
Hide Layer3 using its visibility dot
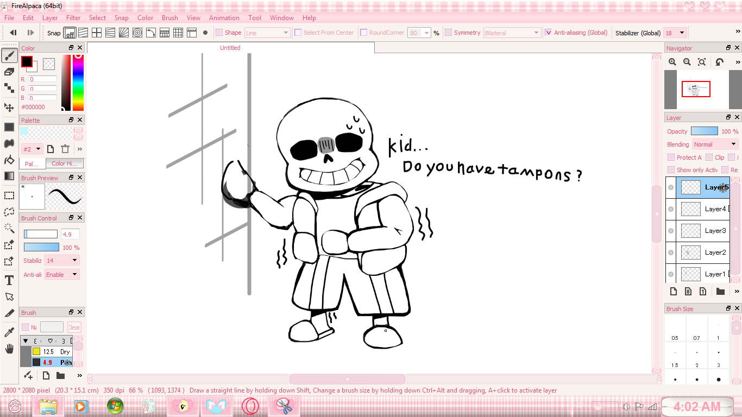[671, 231]
